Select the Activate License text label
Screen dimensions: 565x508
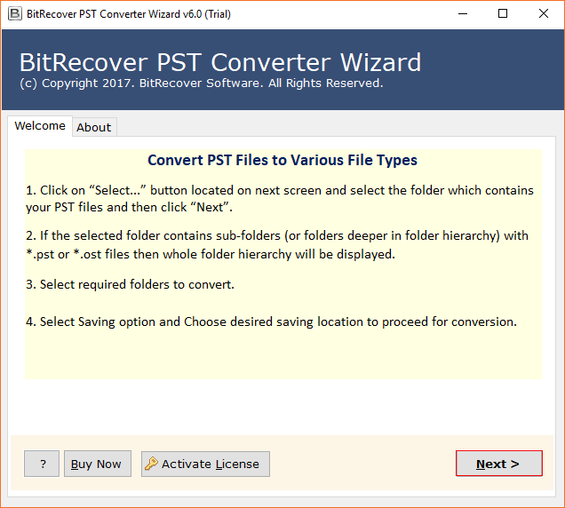point(211,464)
